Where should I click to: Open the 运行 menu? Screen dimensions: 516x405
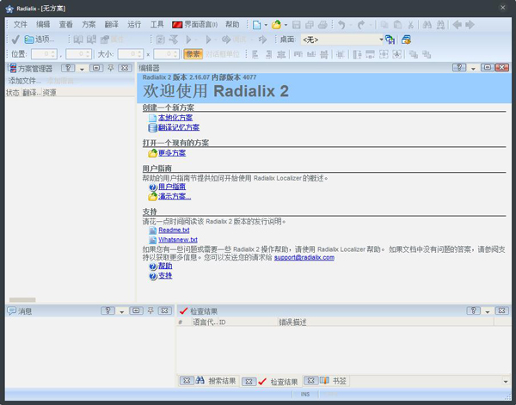[x=134, y=24]
